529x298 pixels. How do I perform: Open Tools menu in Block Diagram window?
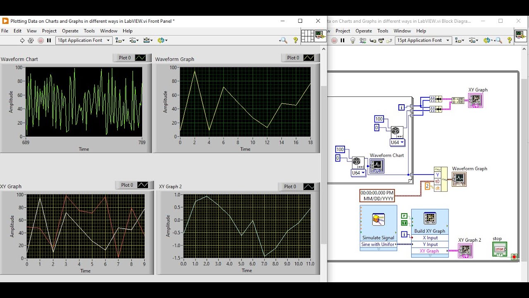[x=383, y=31]
